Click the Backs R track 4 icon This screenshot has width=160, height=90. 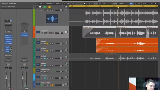tap(38, 50)
